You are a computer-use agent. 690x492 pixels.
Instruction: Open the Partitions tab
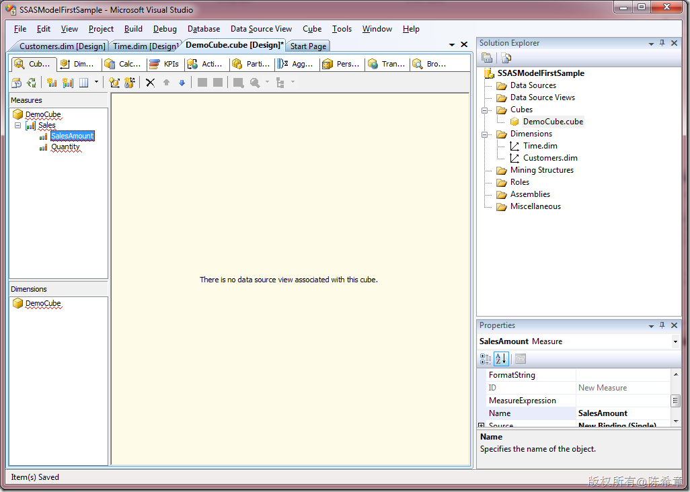[x=252, y=65]
